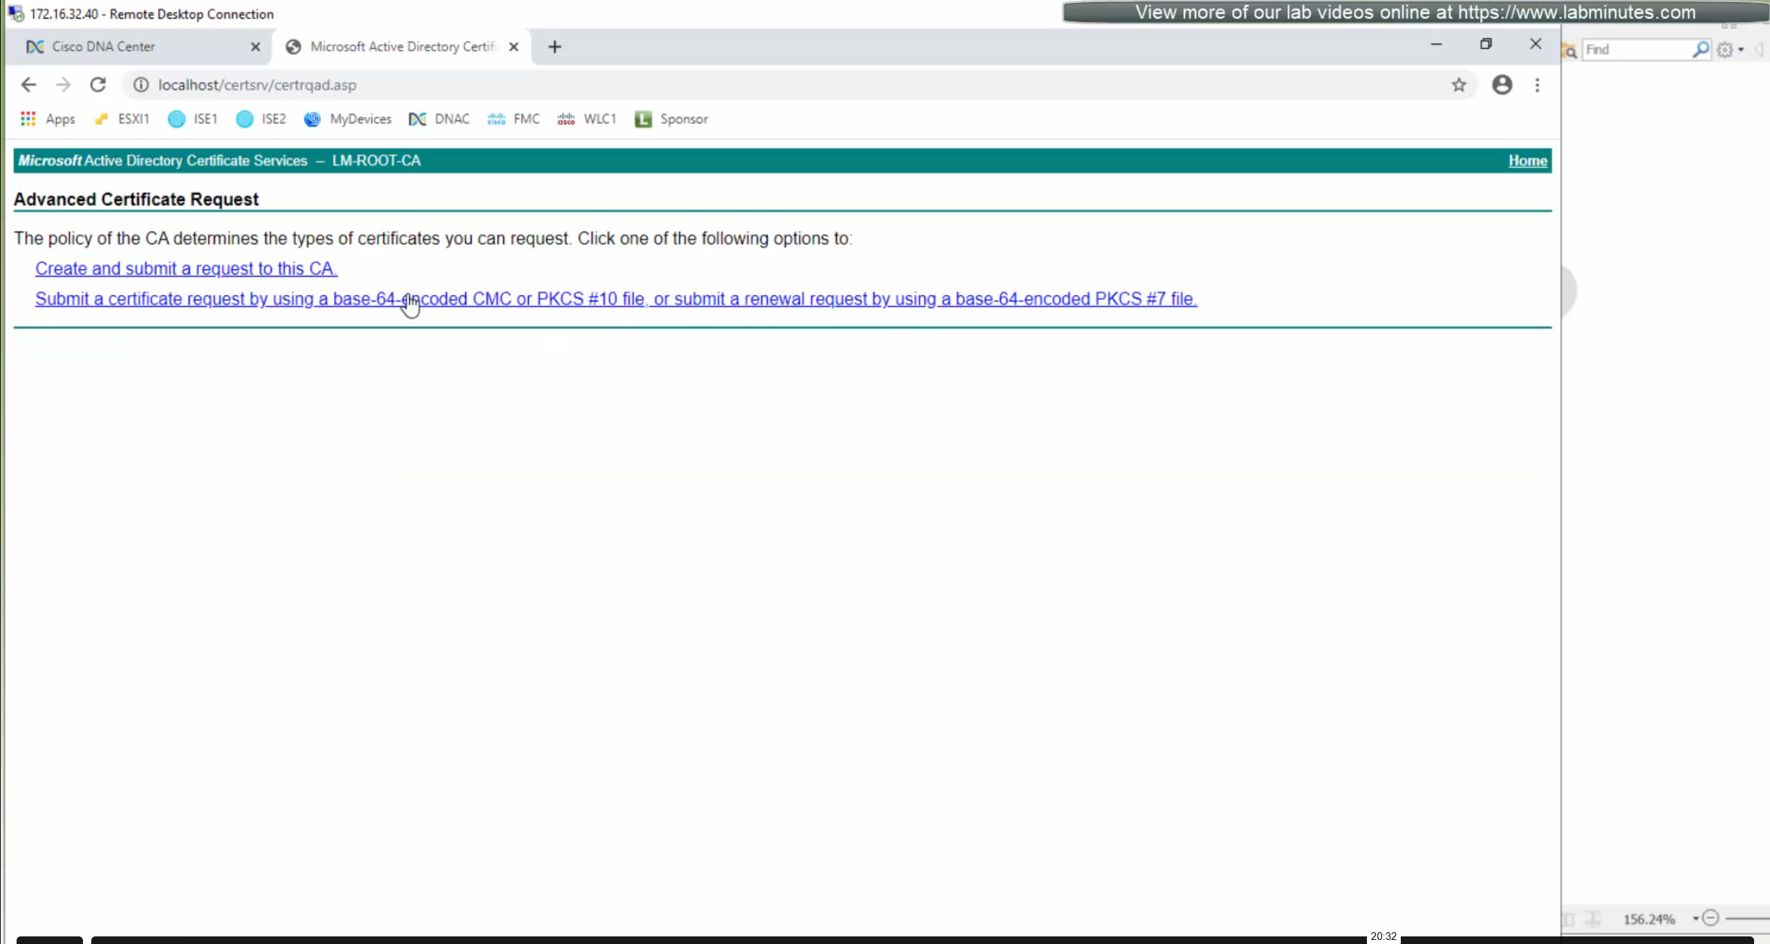Screen dimensions: 1770x944
Task: Click Submit base-64-encoded certificate request link
Action: pos(615,299)
